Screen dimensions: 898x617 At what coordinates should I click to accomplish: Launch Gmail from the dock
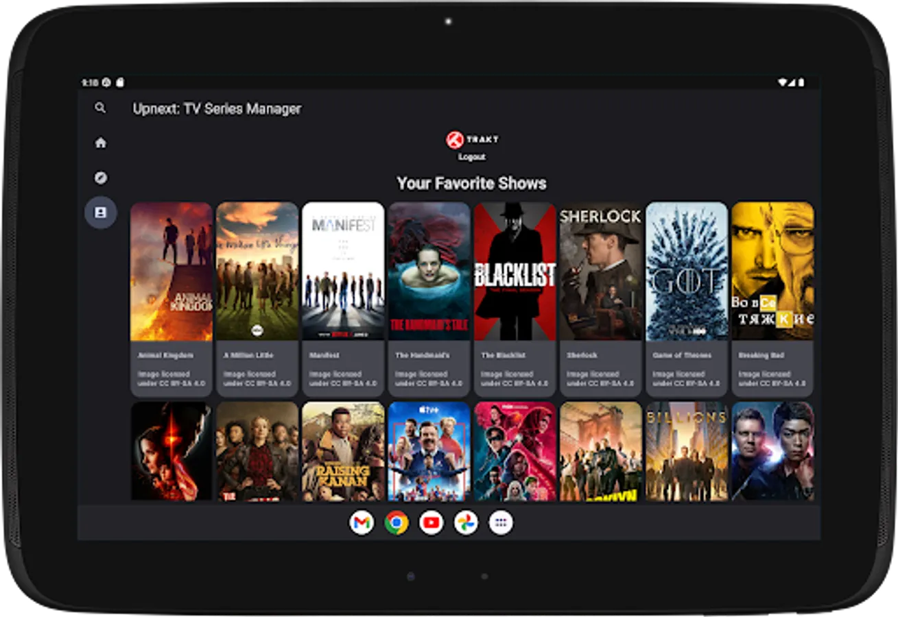pos(362,523)
